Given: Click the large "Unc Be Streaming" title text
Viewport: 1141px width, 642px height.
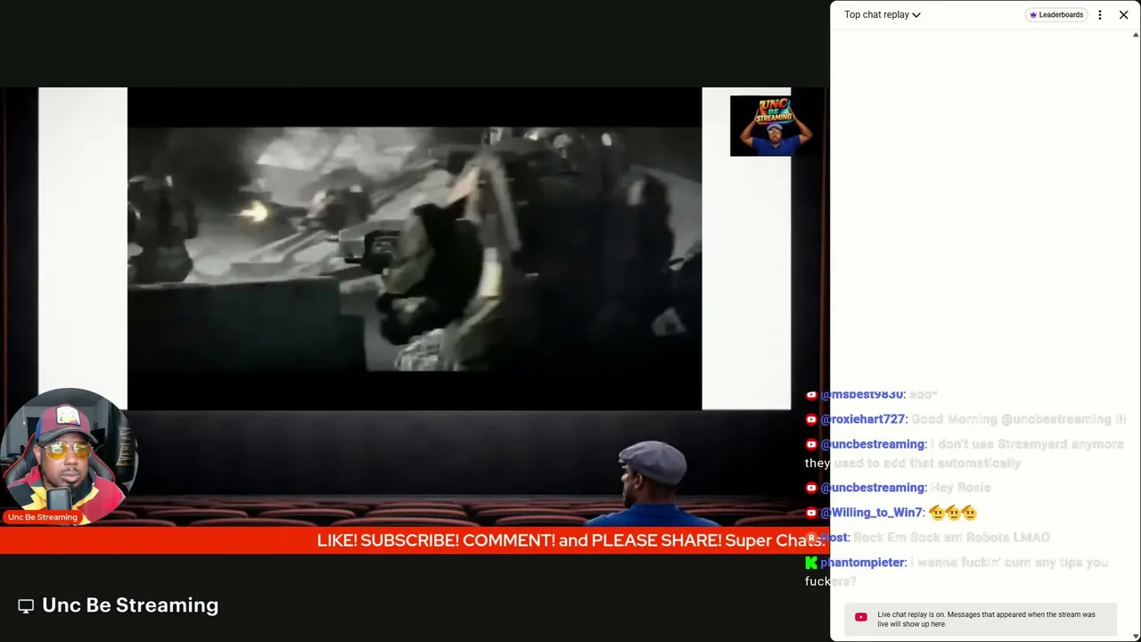Looking at the screenshot, I should [x=130, y=605].
